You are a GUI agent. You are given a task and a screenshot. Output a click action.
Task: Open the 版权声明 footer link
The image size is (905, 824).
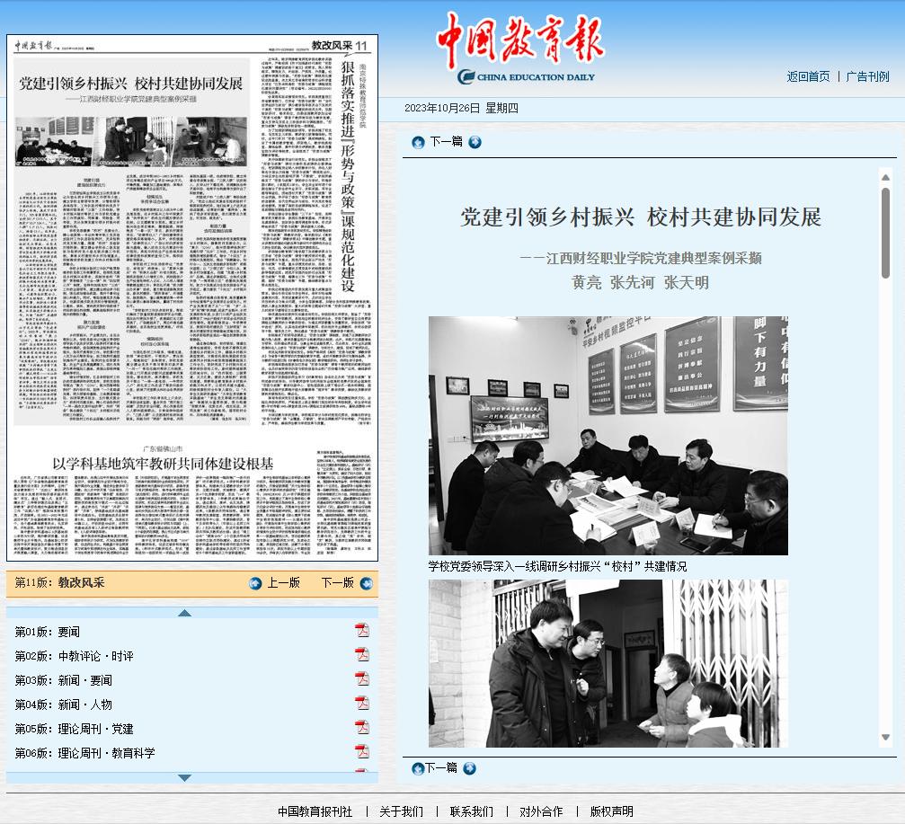611,811
